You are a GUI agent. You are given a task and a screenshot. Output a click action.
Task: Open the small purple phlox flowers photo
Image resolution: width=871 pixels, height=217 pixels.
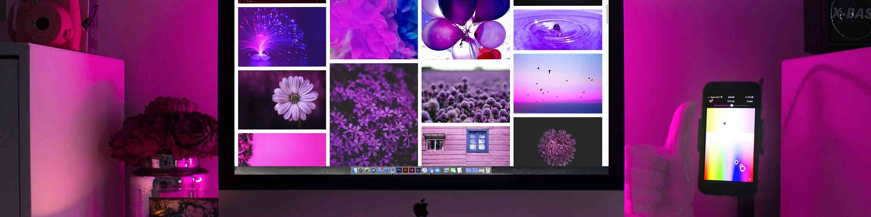pyautogui.click(x=374, y=115)
